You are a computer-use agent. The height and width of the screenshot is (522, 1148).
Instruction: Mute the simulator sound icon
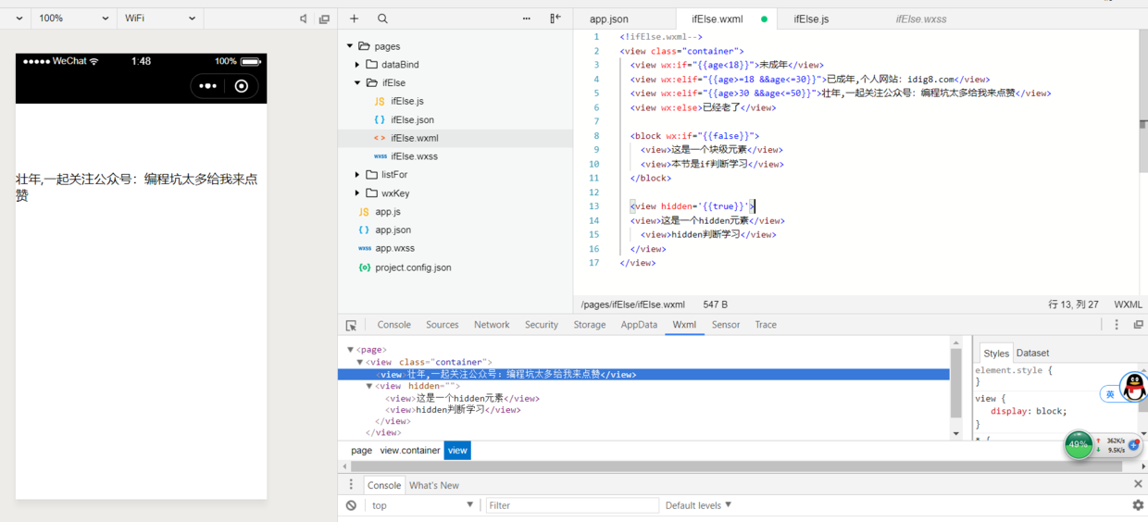[304, 19]
